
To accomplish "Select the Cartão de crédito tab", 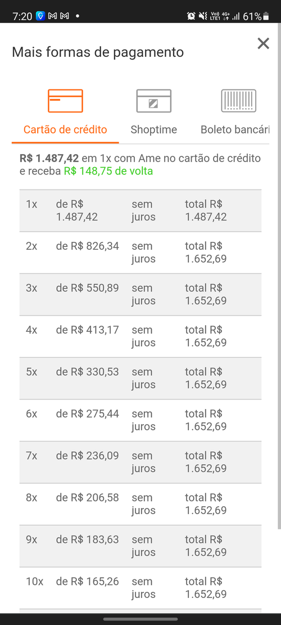I will coord(65,129).
